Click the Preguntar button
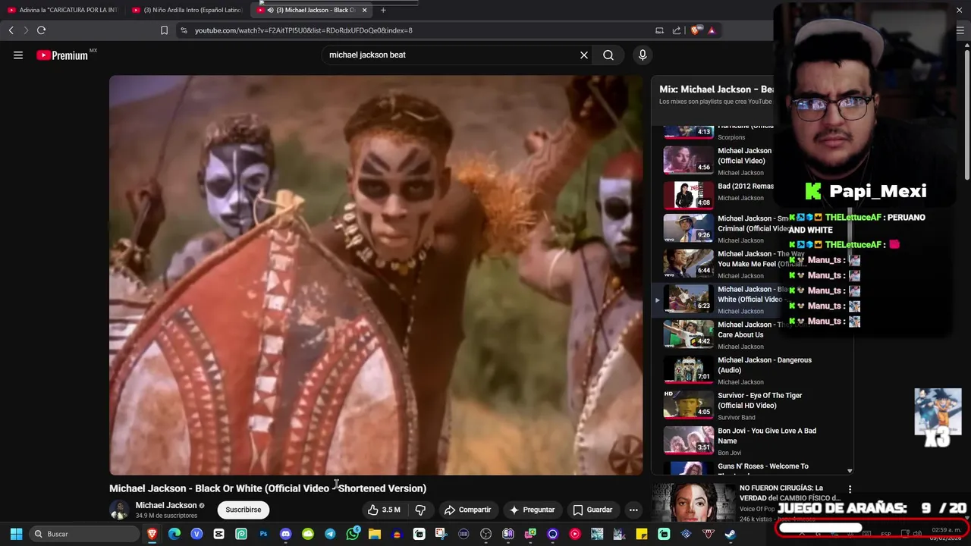This screenshot has height=546, width=971. (x=532, y=510)
